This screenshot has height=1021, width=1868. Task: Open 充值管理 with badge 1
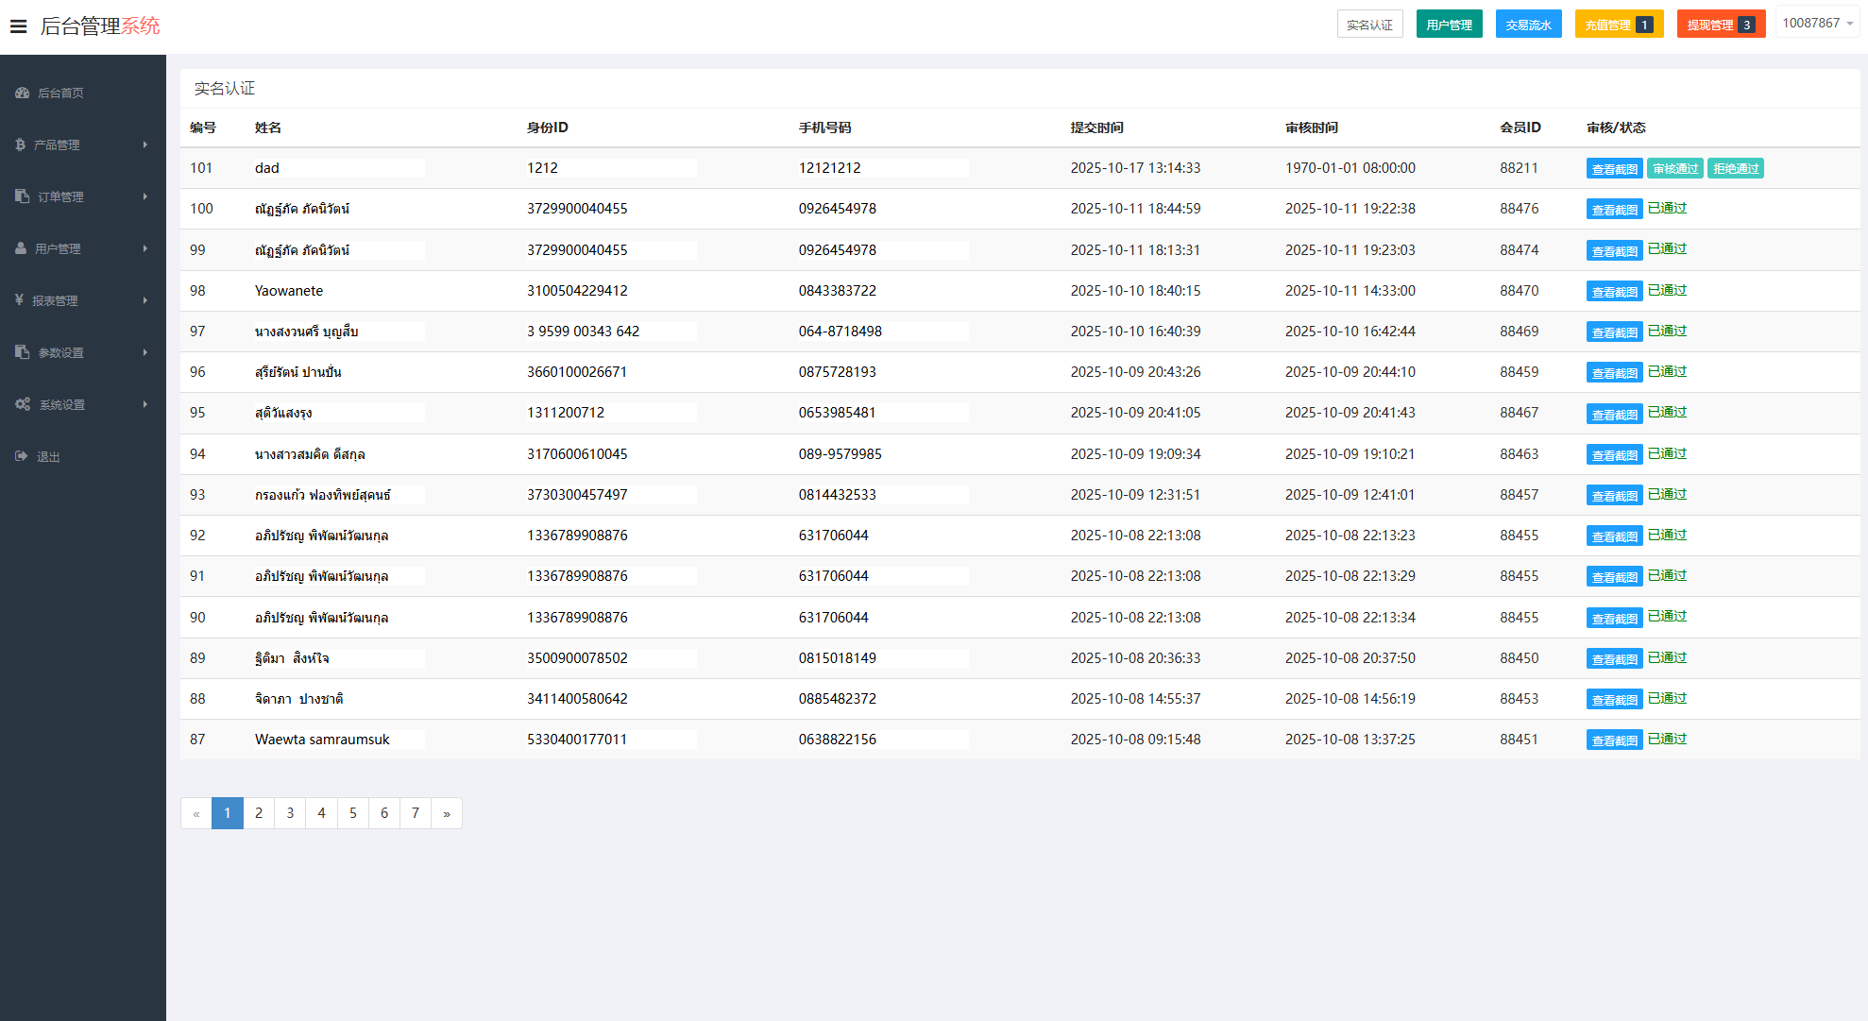pyautogui.click(x=1619, y=25)
